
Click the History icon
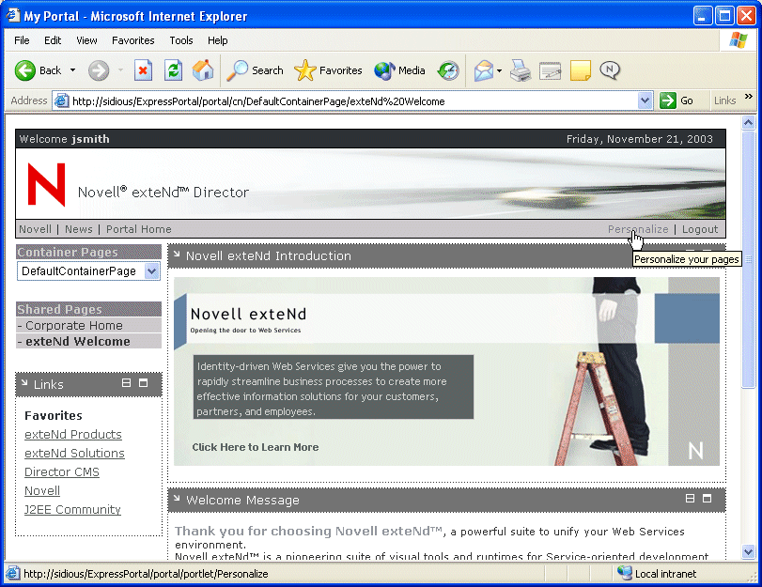448,71
